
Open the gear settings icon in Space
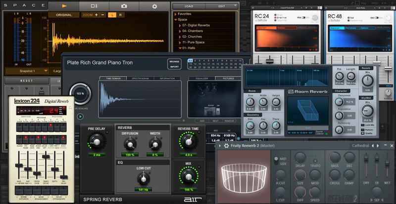coord(154,6)
